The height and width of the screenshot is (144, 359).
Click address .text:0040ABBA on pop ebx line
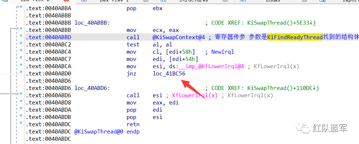point(48,8)
